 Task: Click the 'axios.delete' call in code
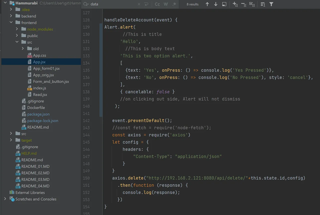[128, 178]
